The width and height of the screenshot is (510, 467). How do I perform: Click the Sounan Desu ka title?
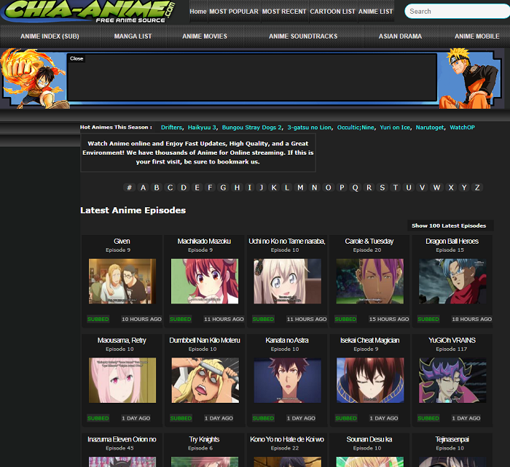coord(369,439)
